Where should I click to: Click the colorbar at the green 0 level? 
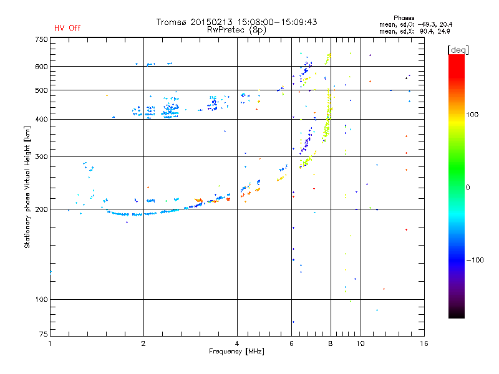point(457,187)
